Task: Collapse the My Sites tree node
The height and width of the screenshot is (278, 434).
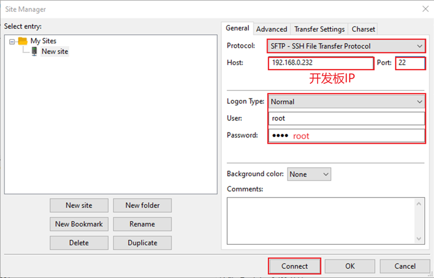Action: [x=12, y=42]
